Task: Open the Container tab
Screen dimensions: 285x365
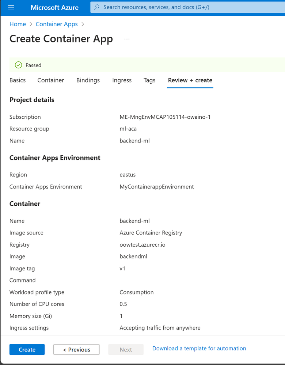Action: [51, 80]
